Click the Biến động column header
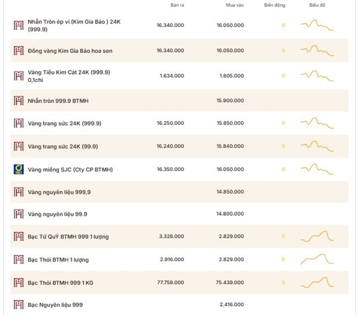The height and width of the screenshot is (315, 359). point(274,5)
